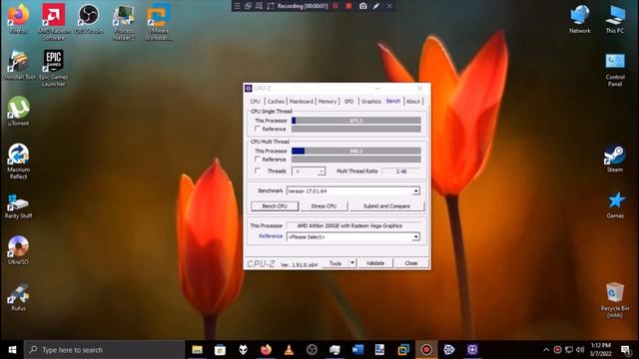Pause the screen recording
Image resolution: width=639 pixels, height=359 pixels.
tap(335, 6)
